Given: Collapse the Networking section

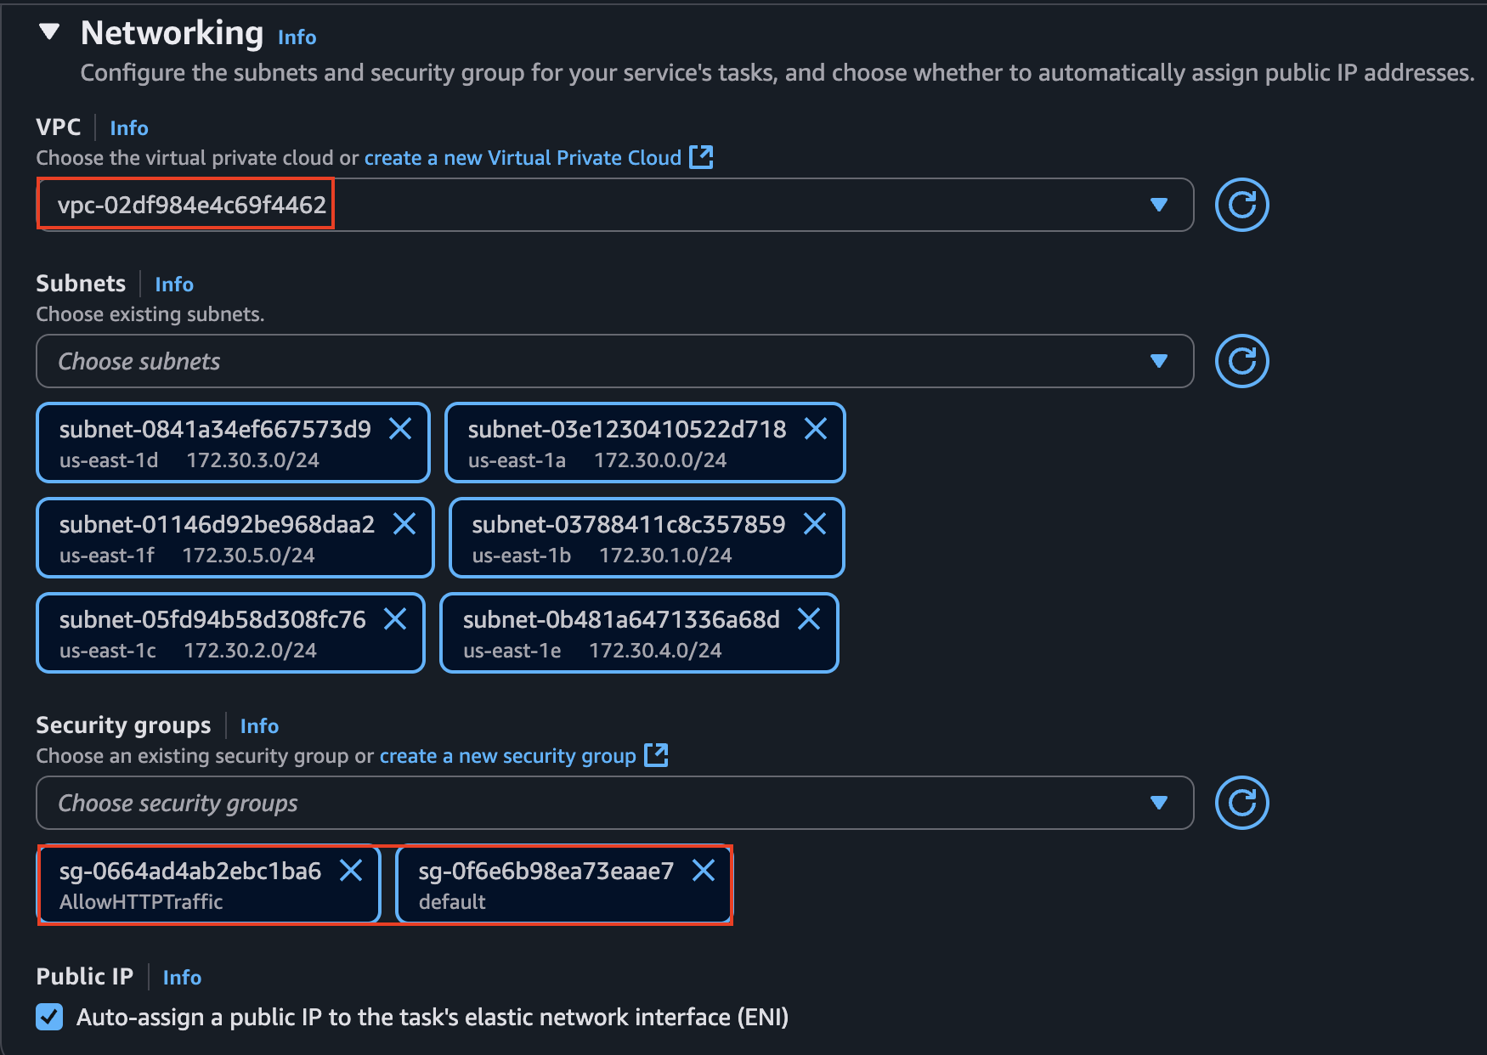Looking at the screenshot, I should [x=49, y=32].
